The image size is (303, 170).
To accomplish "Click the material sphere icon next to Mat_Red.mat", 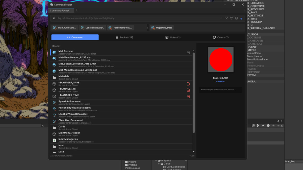I will point(54,52).
